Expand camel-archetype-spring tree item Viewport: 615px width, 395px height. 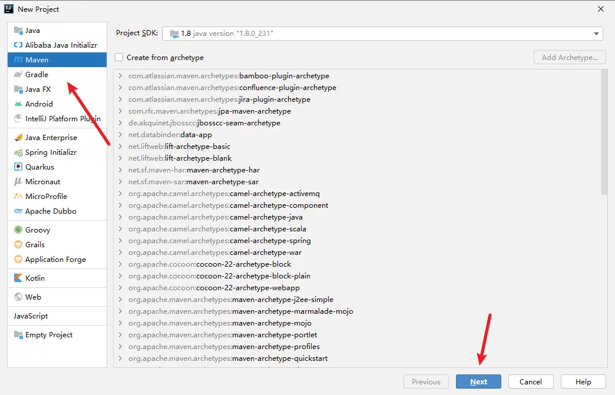pyautogui.click(x=120, y=241)
